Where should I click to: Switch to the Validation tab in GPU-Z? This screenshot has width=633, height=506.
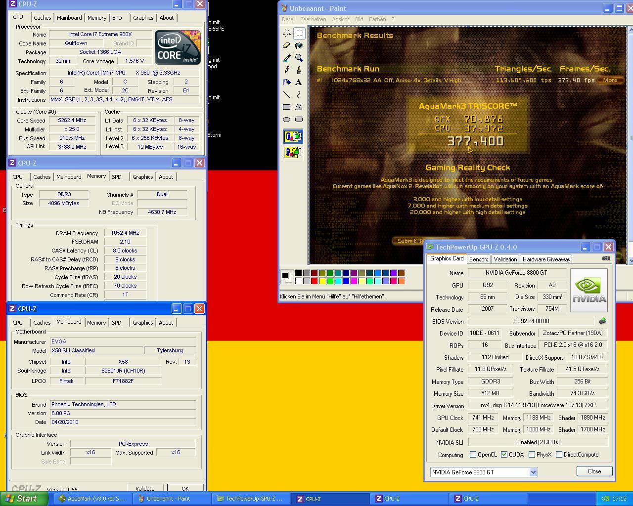pos(505,259)
